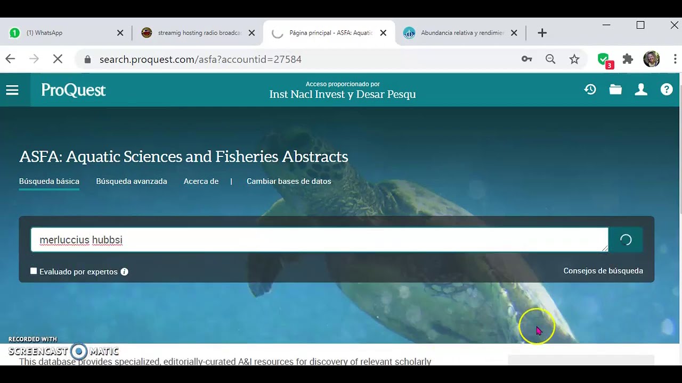Show info about Evaluado por expertos
This screenshot has width=682, height=383.
124,272
